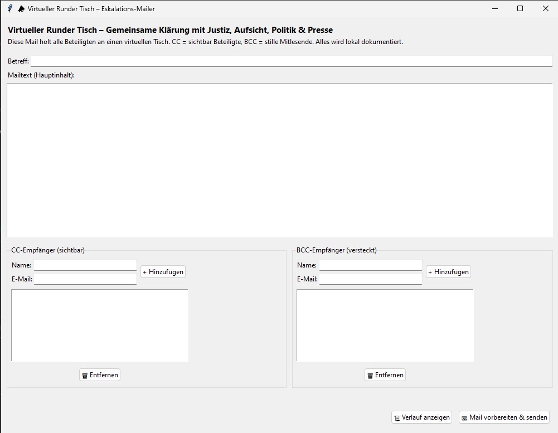Image resolution: width=558 pixels, height=433 pixels.
Task: Click the window title bar text
Action: [x=91, y=9]
